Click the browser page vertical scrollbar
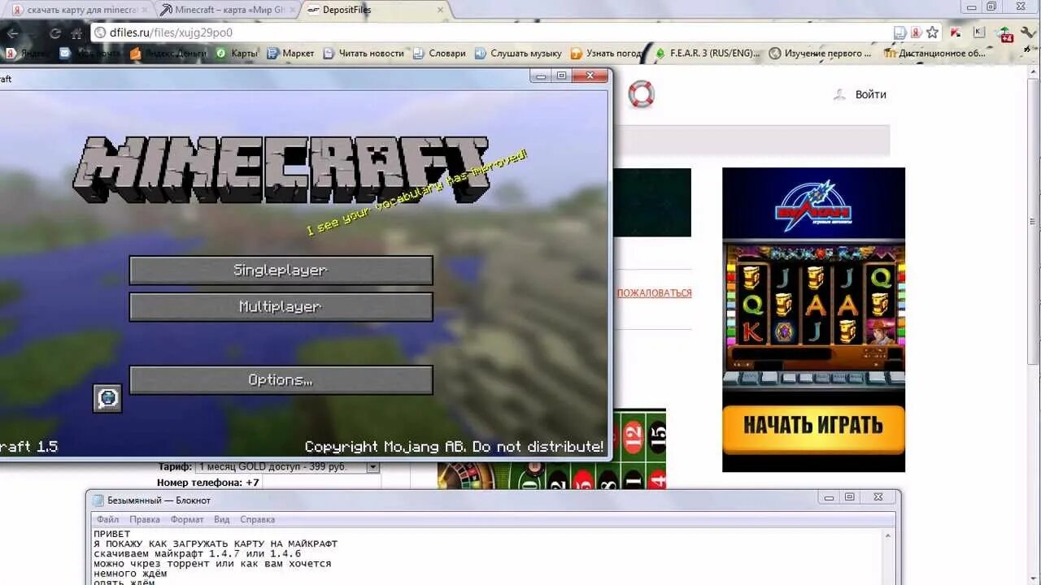This screenshot has width=1041, height=585. coord(1034,219)
